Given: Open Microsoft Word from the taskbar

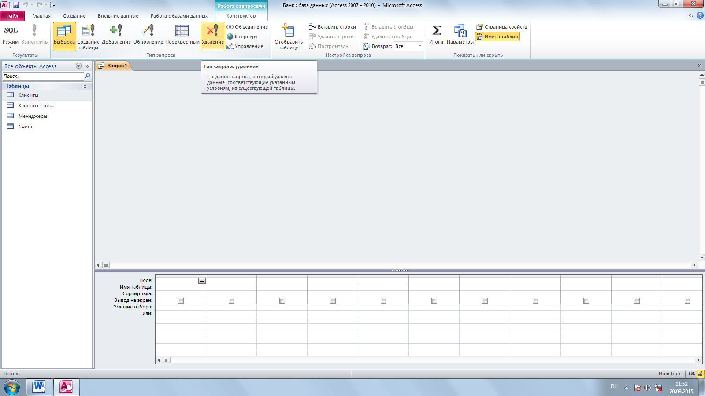Looking at the screenshot, I should pos(39,387).
